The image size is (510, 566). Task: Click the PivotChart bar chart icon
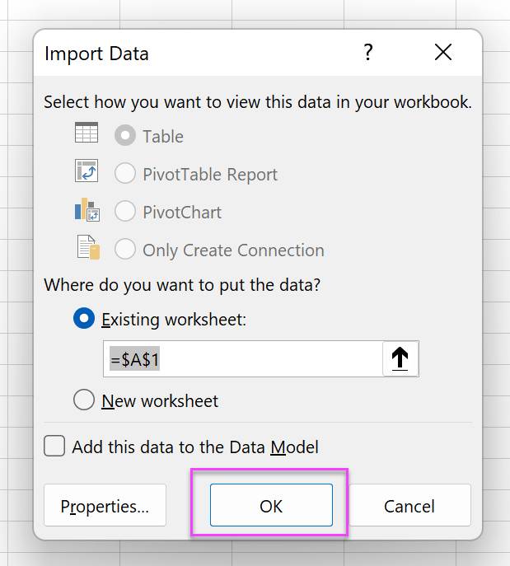point(87,210)
